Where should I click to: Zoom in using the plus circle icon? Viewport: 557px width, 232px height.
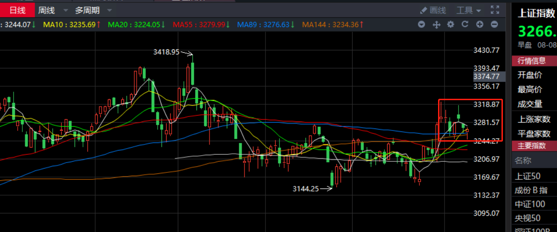[x=480, y=24]
